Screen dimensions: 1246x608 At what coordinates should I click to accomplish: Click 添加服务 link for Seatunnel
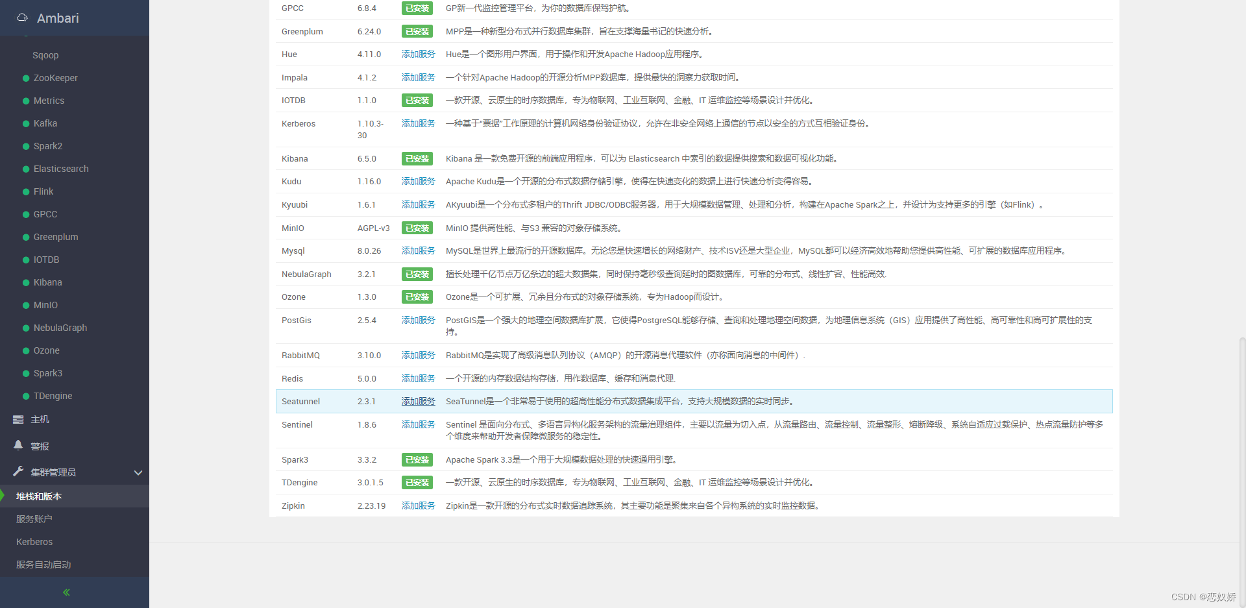[419, 402]
